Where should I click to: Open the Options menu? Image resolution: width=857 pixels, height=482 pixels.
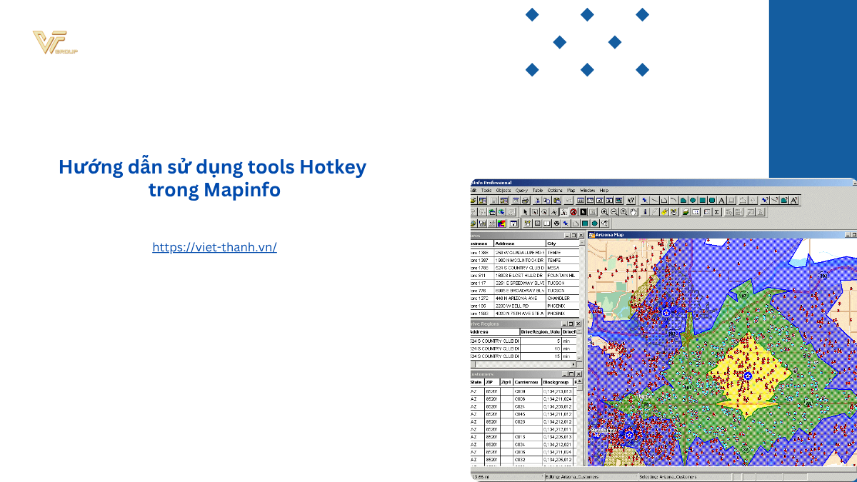[555, 191]
